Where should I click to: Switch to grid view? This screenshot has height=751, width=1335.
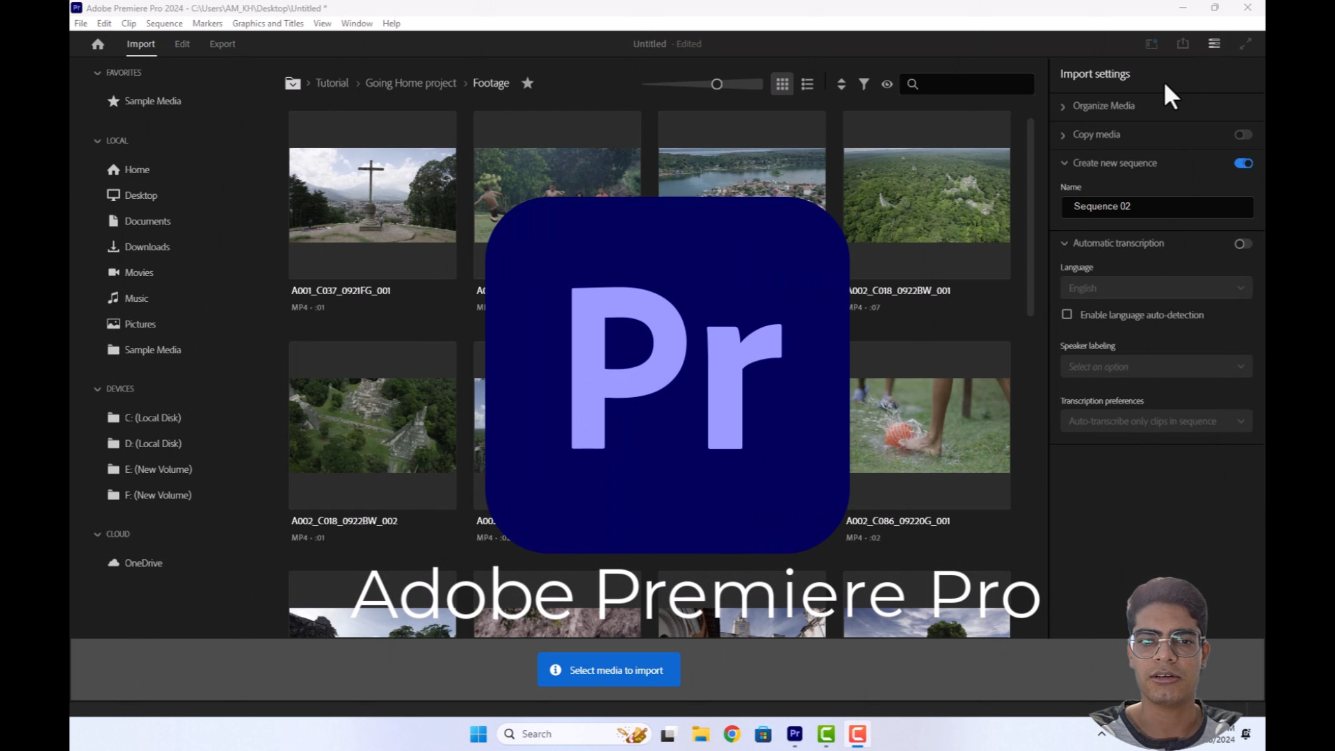[x=782, y=84]
